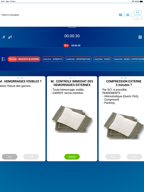The width and height of the screenshot is (144, 192).
Task: Open the marChe : CHOC tab
Action: point(102,59)
